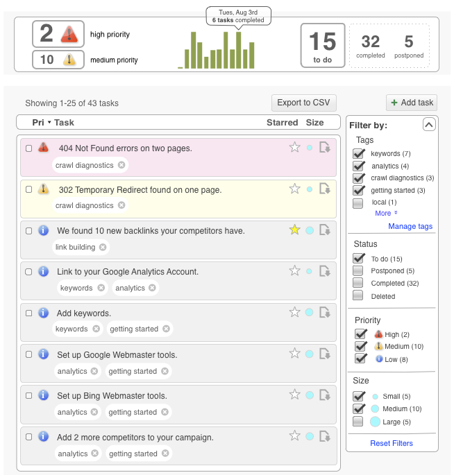Remove link building tag from backlinks task

[103, 248]
